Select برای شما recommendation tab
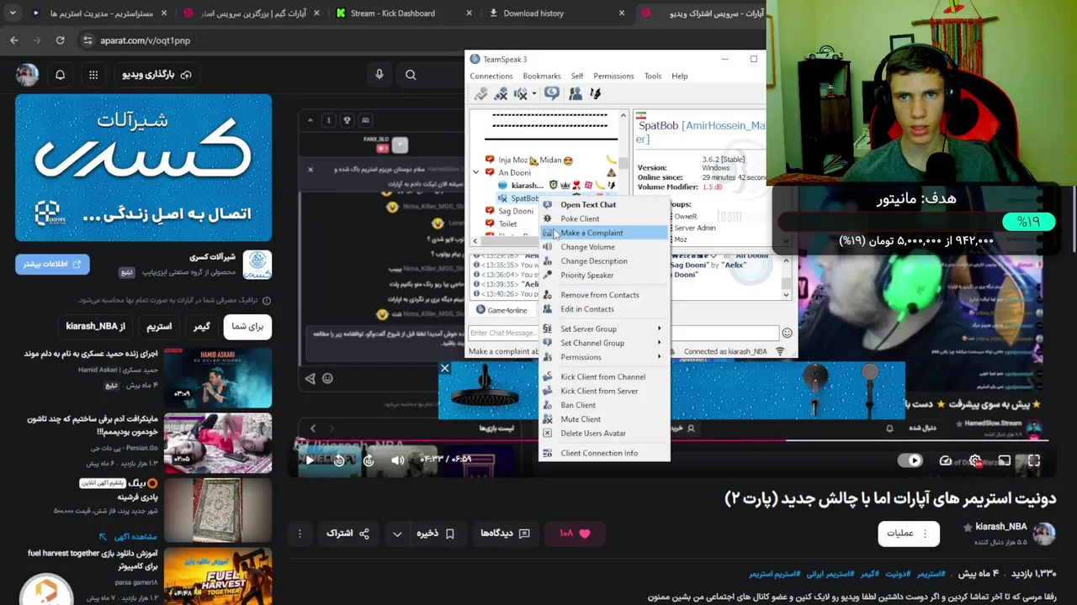Screen dimensions: 1077x605 [247, 326]
